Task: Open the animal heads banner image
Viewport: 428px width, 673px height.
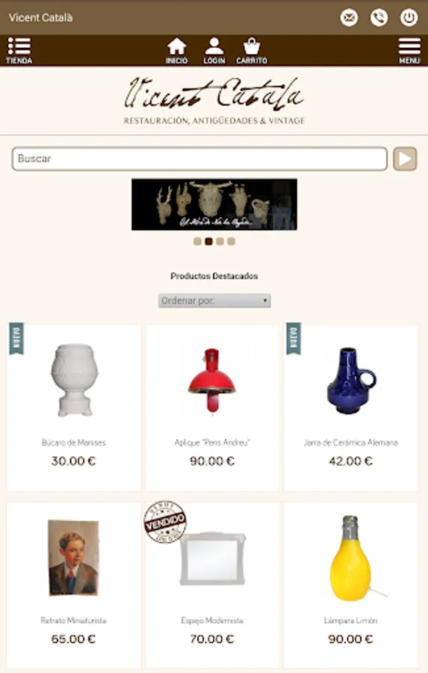Action: (x=214, y=204)
